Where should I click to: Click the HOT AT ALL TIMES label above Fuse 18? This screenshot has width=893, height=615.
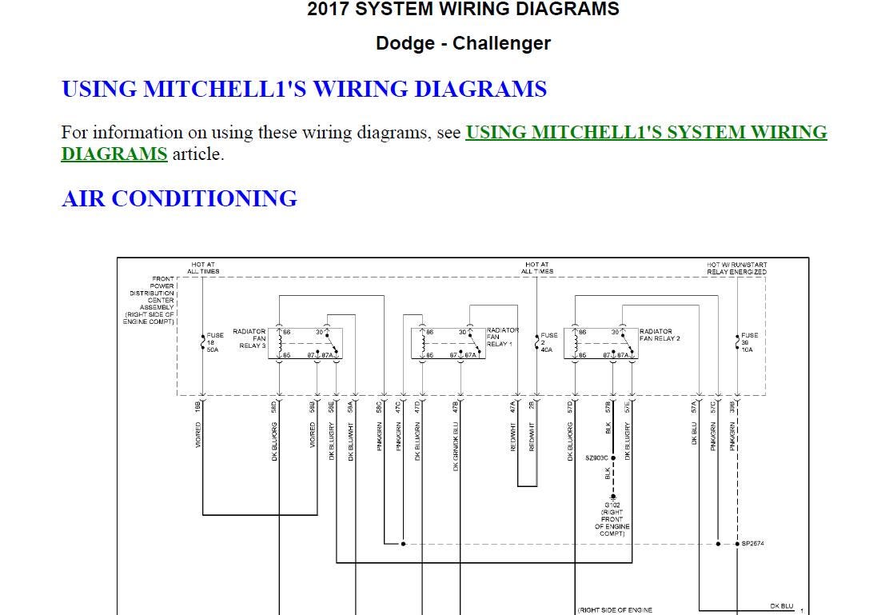[203, 268]
